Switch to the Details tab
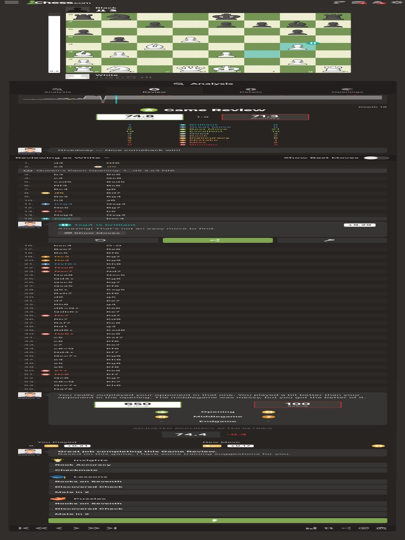Viewport: 405px width, 540px height. (250, 90)
